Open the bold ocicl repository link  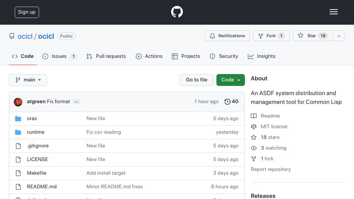pos(46,36)
